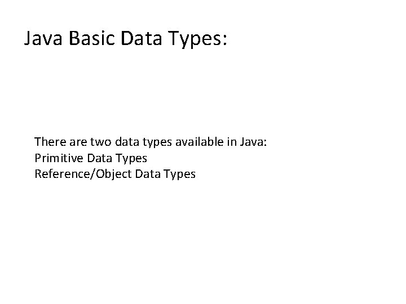The height and width of the screenshot is (304, 406).
Task: Click the line 'Reference/Object Data Types'
Action: [115, 174]
